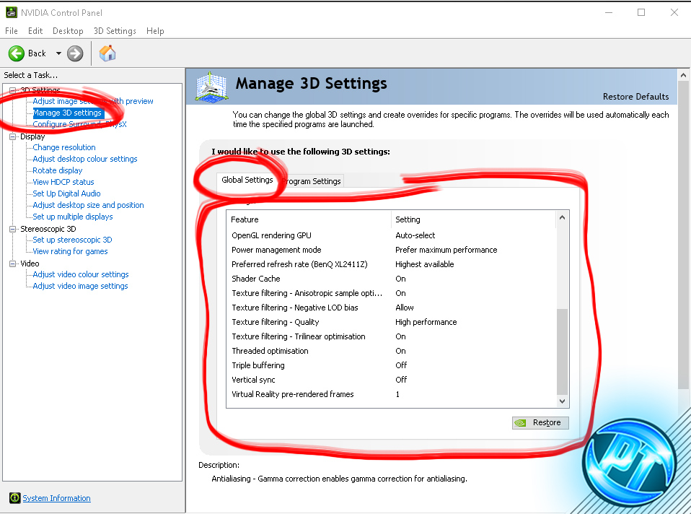Select Texture filtering - Anisotropic sample row
Image resolution: width=691 pixels, height=514 pixels.
point(392,293)
